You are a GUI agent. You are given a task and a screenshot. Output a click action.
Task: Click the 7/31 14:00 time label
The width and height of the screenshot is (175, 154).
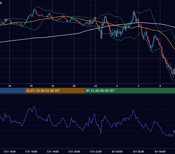tap(10, 151)
